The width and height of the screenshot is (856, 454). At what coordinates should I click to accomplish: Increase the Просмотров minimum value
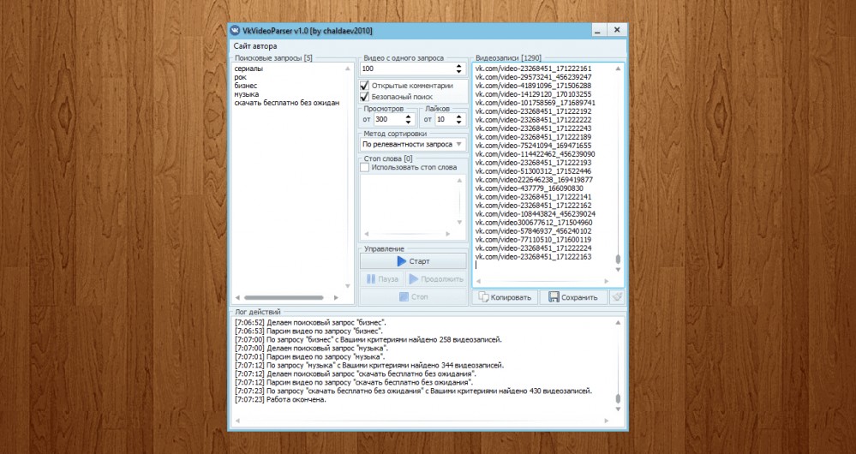tap(408, 116)
